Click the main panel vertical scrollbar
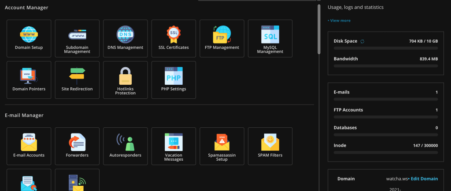The height and width of the screenshot is (191, 451). click(x=319, y=29)
